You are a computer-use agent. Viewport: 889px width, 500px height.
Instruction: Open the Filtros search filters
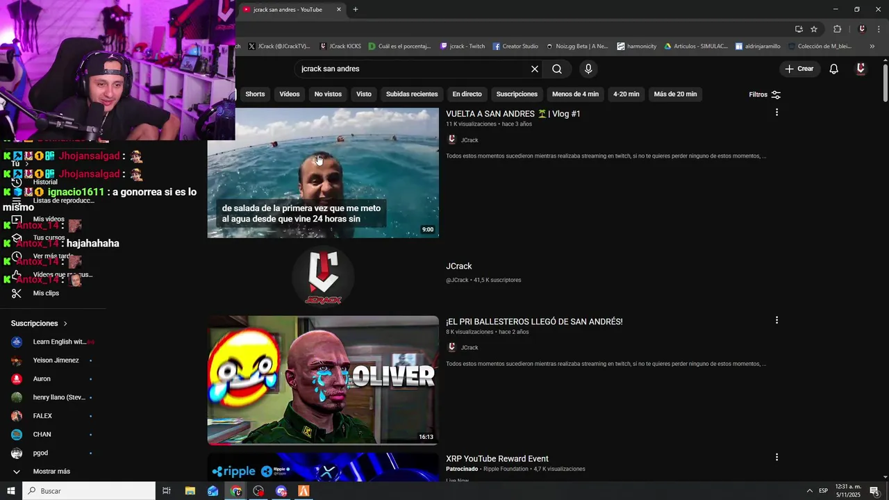pos(765,94)
